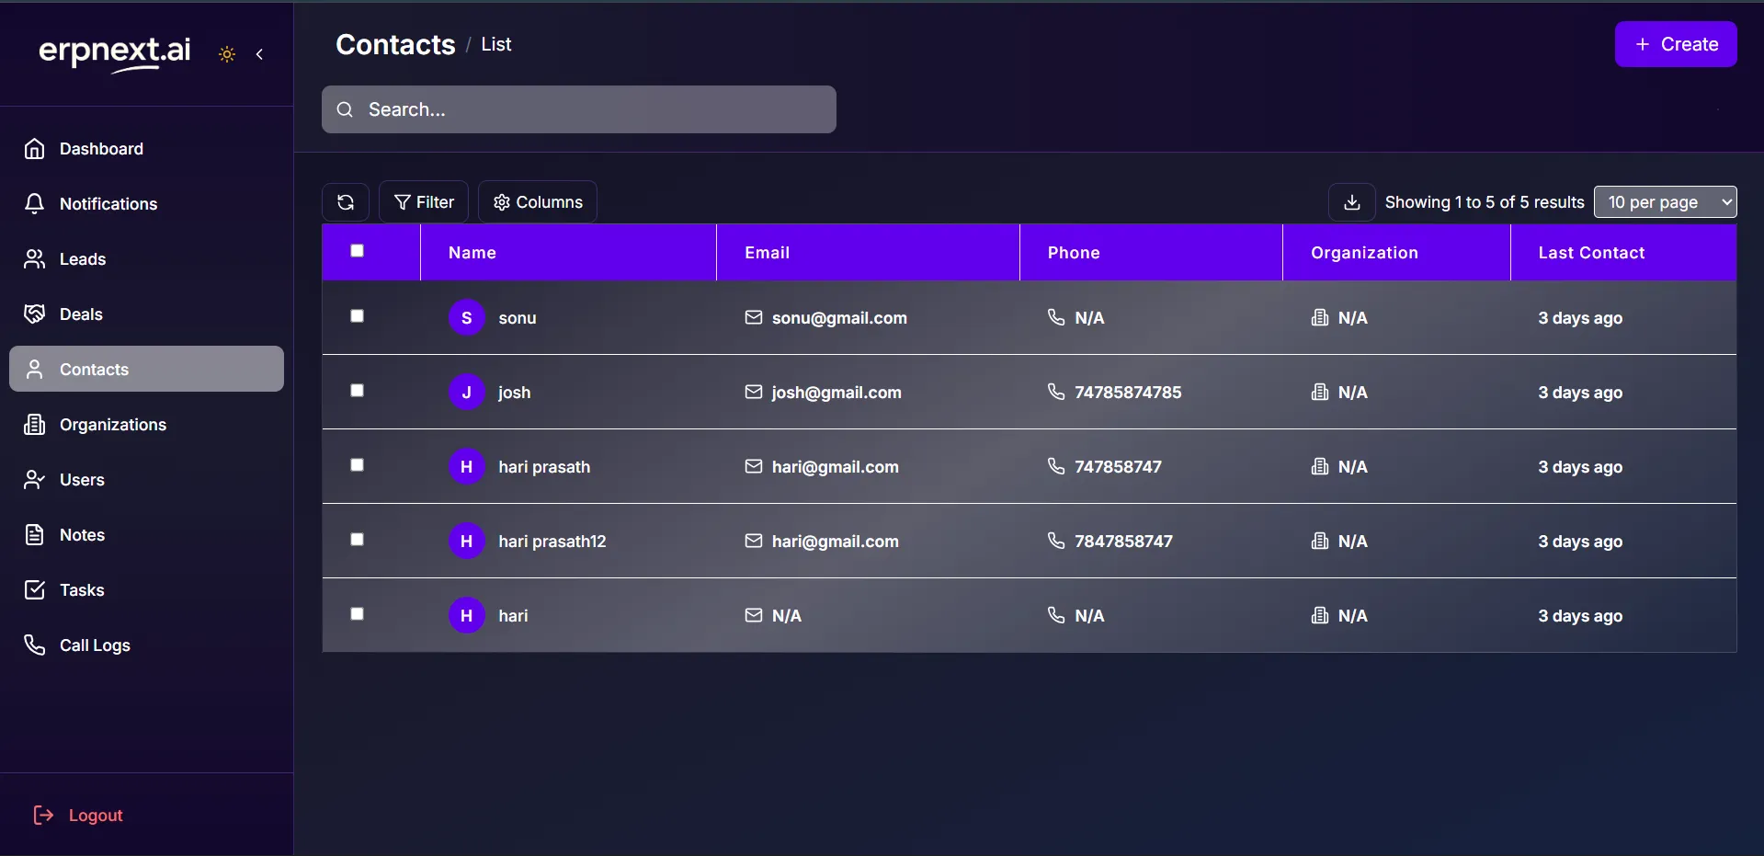Click the phone icon beside 74785874785
The image size is (1764, 856).
(x=1056, y=392)
